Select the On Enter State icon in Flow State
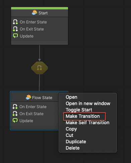131x163 pixels. pyautogui.click(x=15, y=107)
